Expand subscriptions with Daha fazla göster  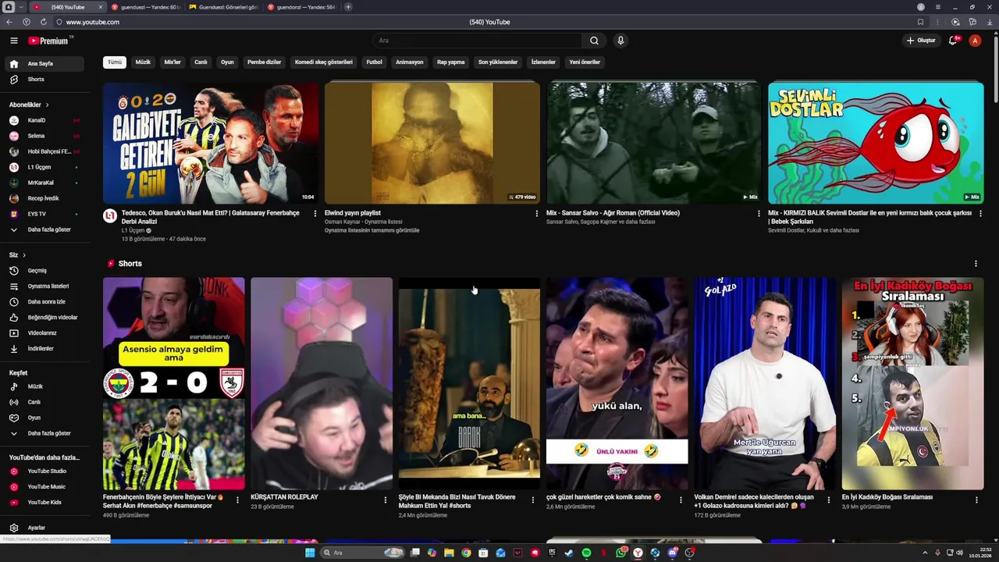point(44,230)
